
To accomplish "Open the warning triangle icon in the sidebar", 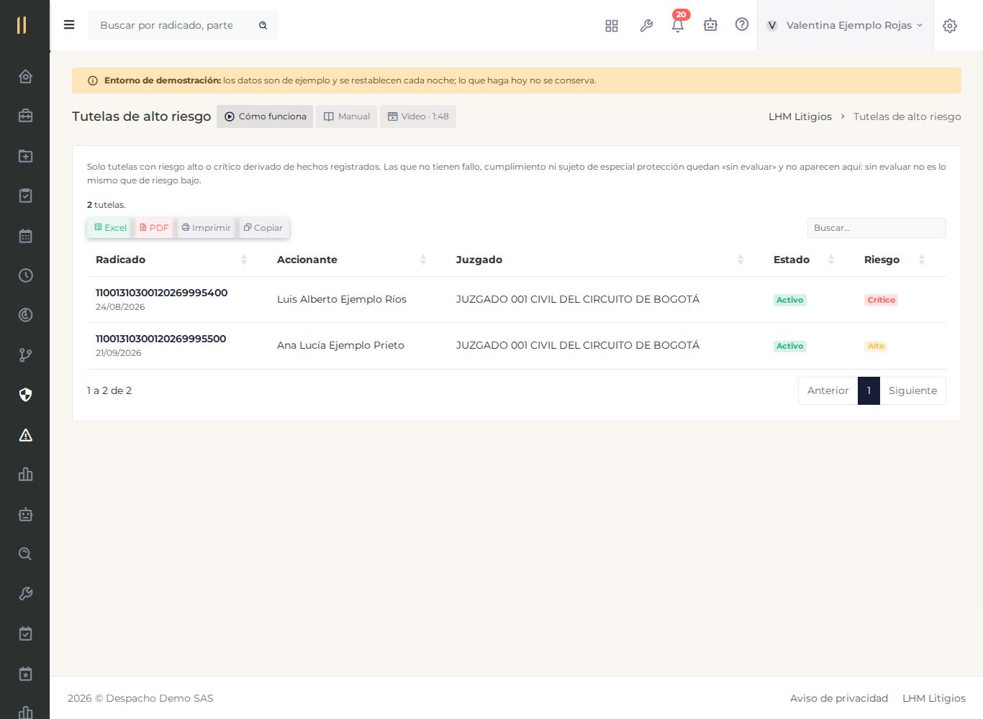I will [x=25, y=435].
